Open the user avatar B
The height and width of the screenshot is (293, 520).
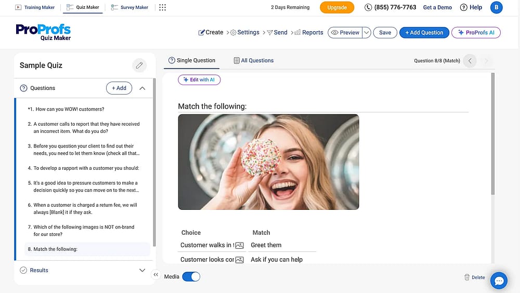pyautogui.click(x=496, y=7)
